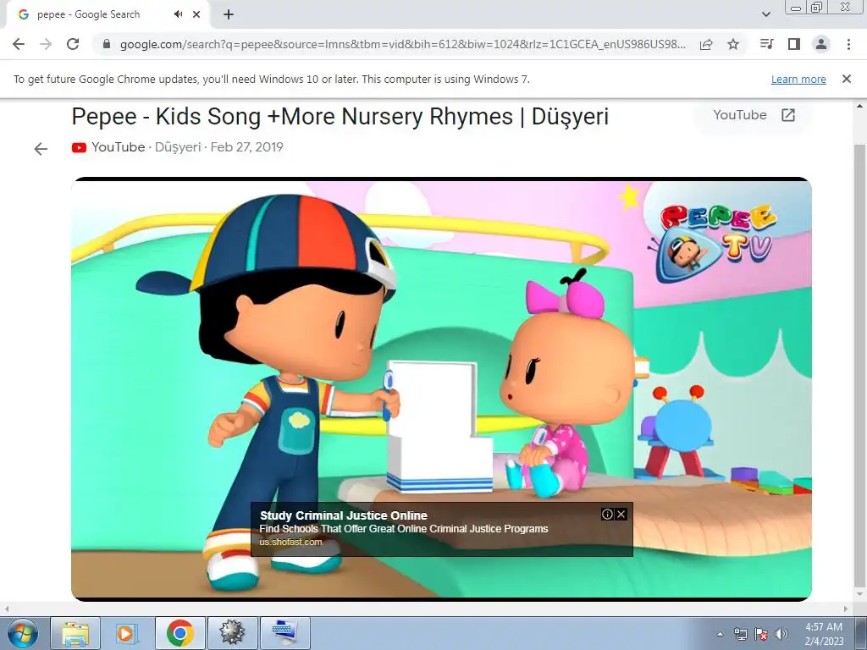Viewport: 867px width, 650px height.
Task: Go back using browser back arrow
Action: click(x=19, y=44)
